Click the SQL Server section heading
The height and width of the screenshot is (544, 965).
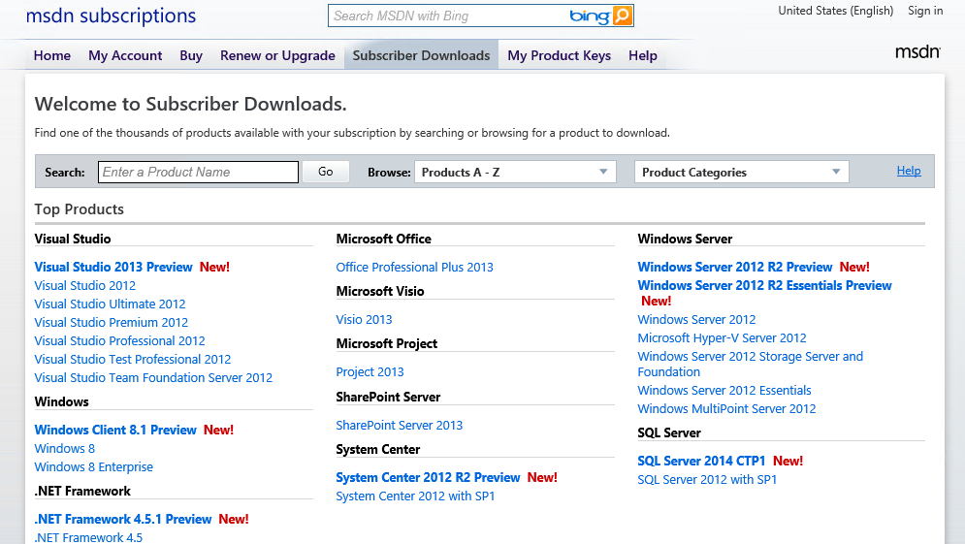click(x=669, y=432)
